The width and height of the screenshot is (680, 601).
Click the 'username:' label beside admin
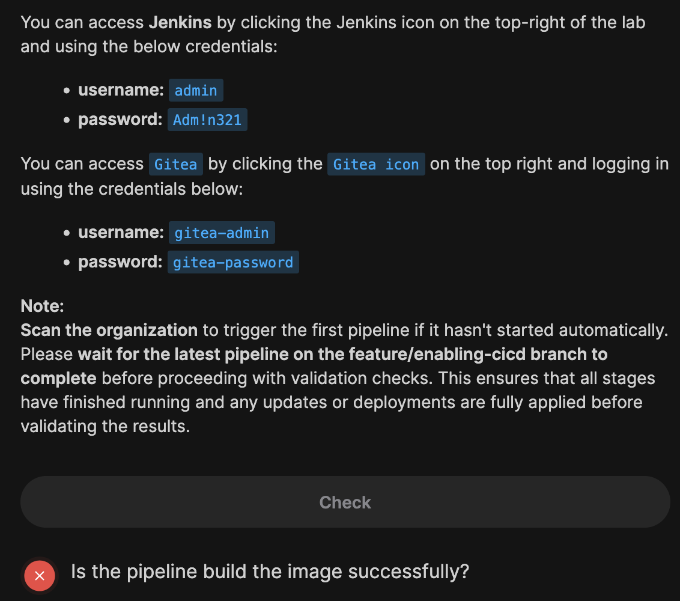(121, 90)
